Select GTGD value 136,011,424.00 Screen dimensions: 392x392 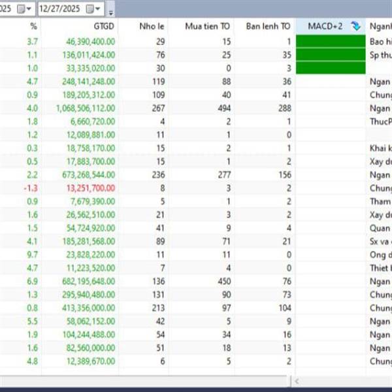coord(89,55)
